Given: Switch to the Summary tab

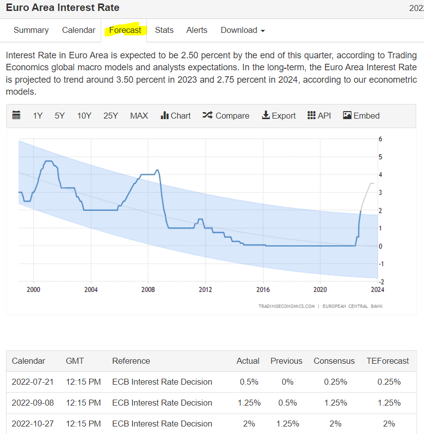Looking at the screenshot, I should (31, 30).
